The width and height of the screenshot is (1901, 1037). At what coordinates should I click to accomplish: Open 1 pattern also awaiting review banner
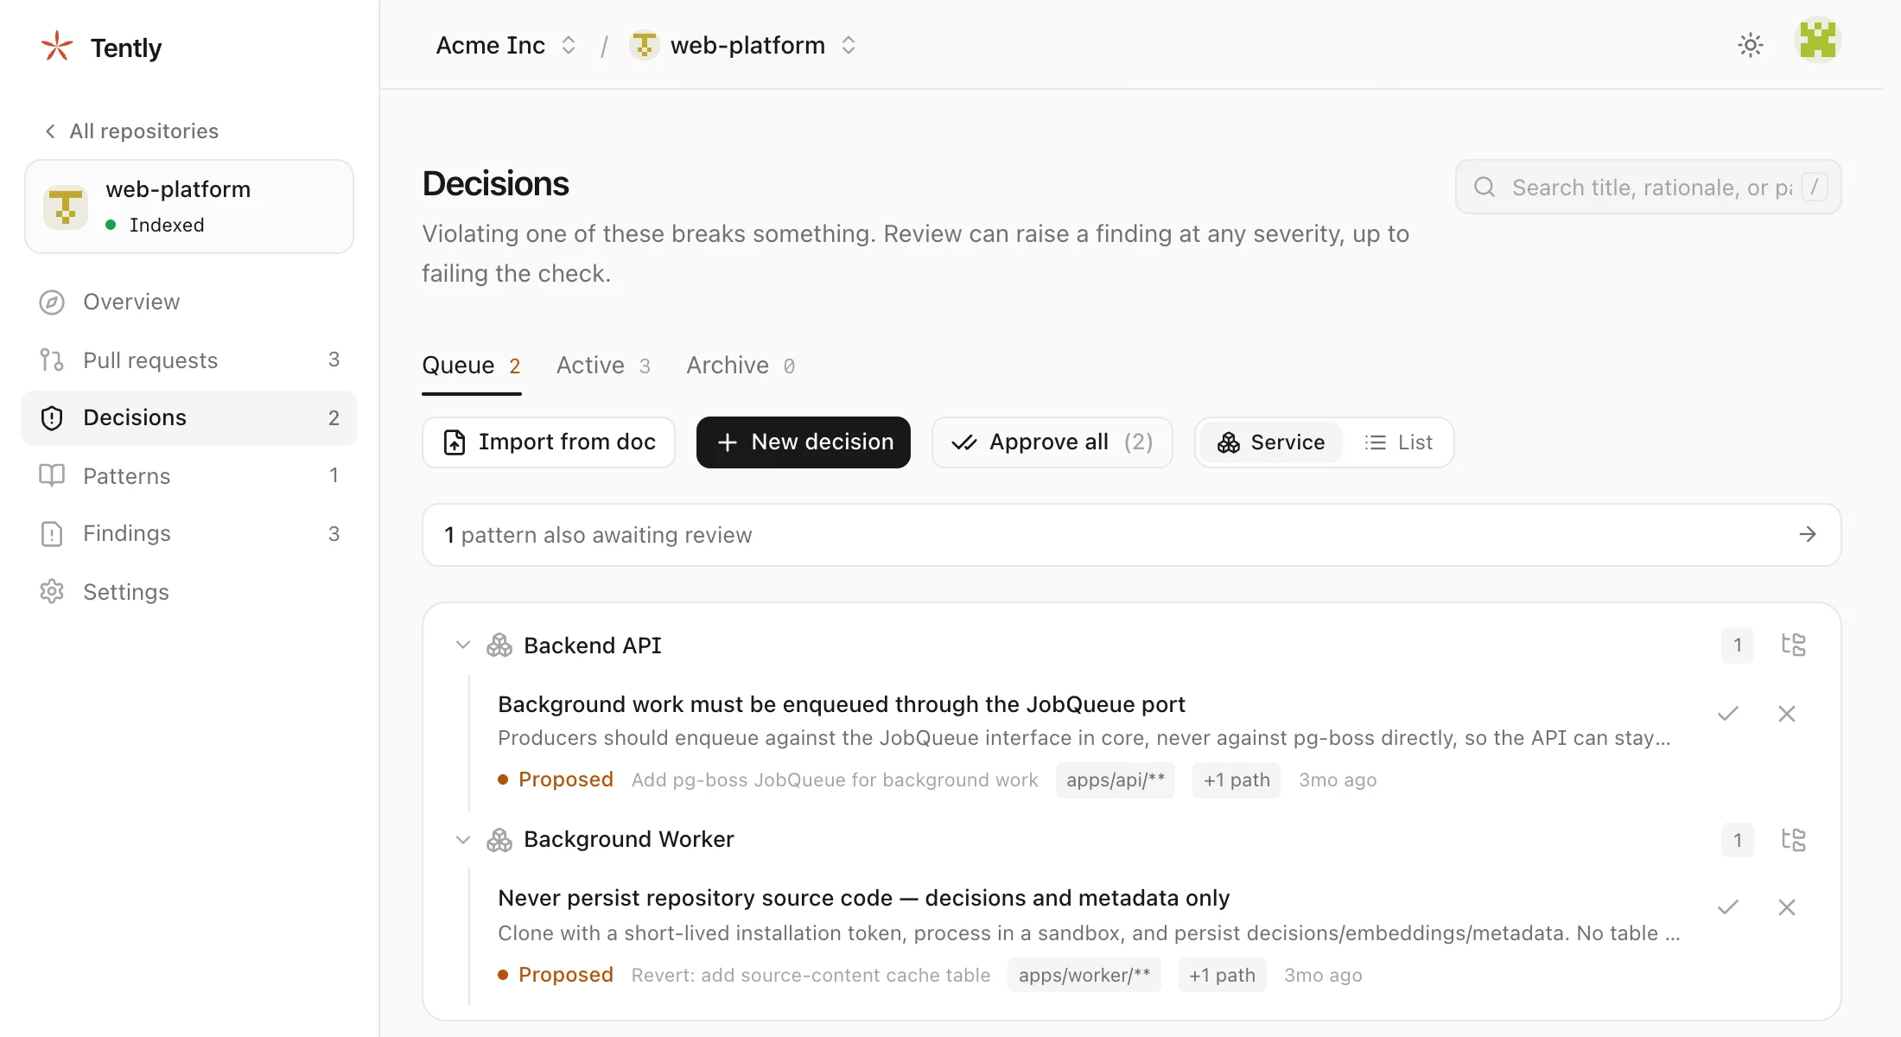[x=1132, y=535]
